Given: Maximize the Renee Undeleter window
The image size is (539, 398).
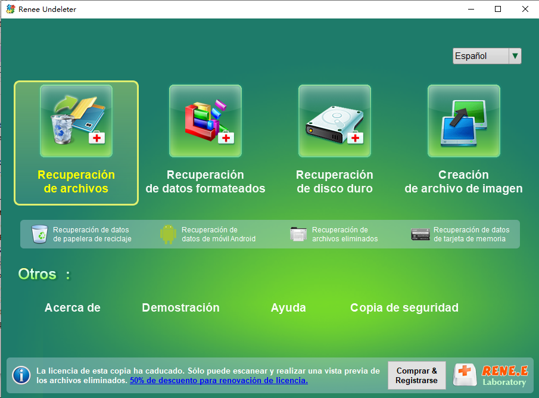Looking at the screenshot, I should point(498,10).
